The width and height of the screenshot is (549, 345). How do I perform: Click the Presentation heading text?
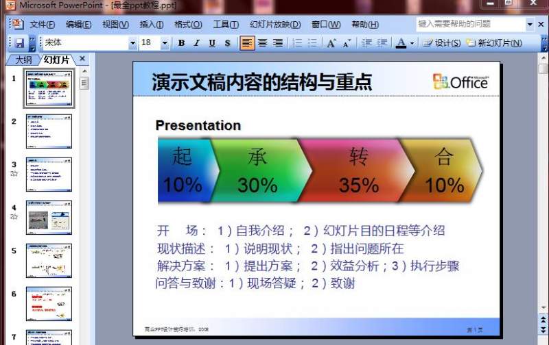tap(198, 125)
